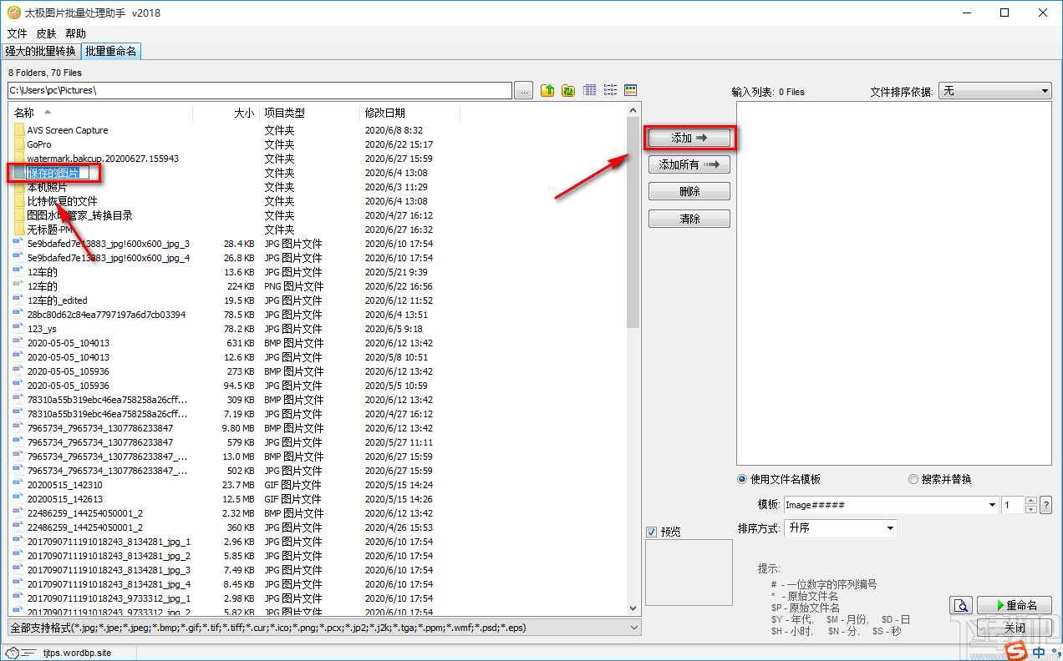Click the start number field showing 1
Image resolution: width=1063 pixels, height=661 pixels.
1012,505
